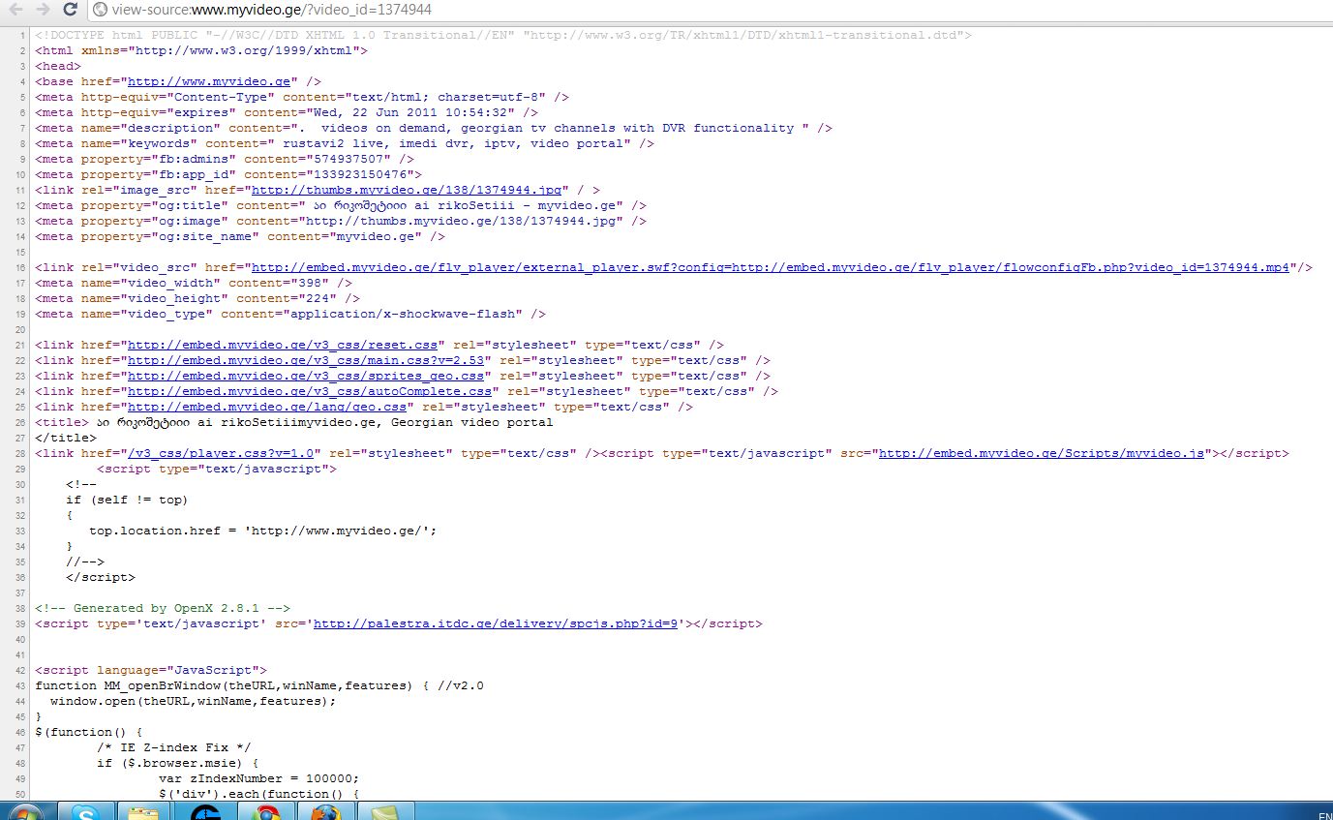Open Skype from the taskbar
The image size is (1333, 820).
(86, 811)
